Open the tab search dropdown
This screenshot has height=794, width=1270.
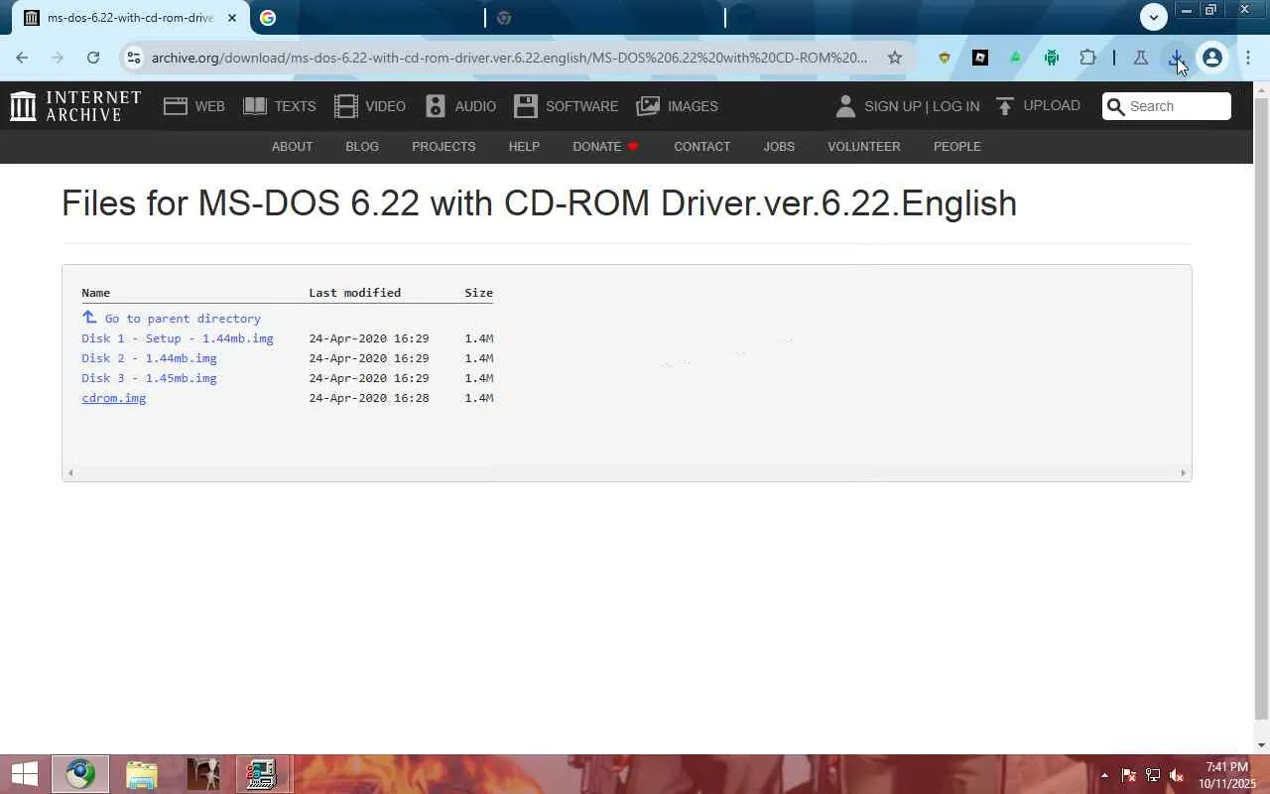1153,17
